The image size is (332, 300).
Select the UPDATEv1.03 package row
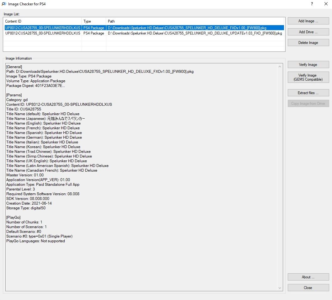[144, 33]
